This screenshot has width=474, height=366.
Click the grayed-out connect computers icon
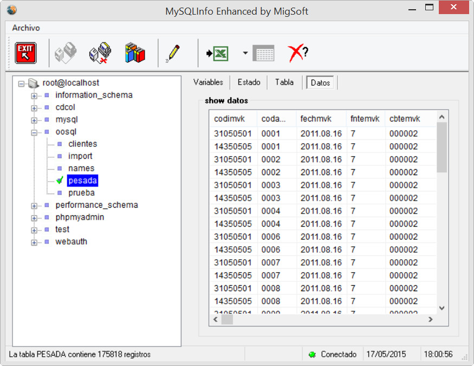66,53
